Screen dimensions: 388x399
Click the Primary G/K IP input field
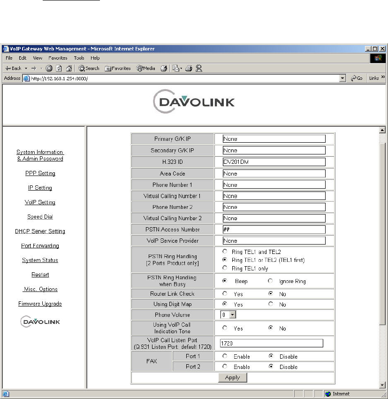(274, 138)
